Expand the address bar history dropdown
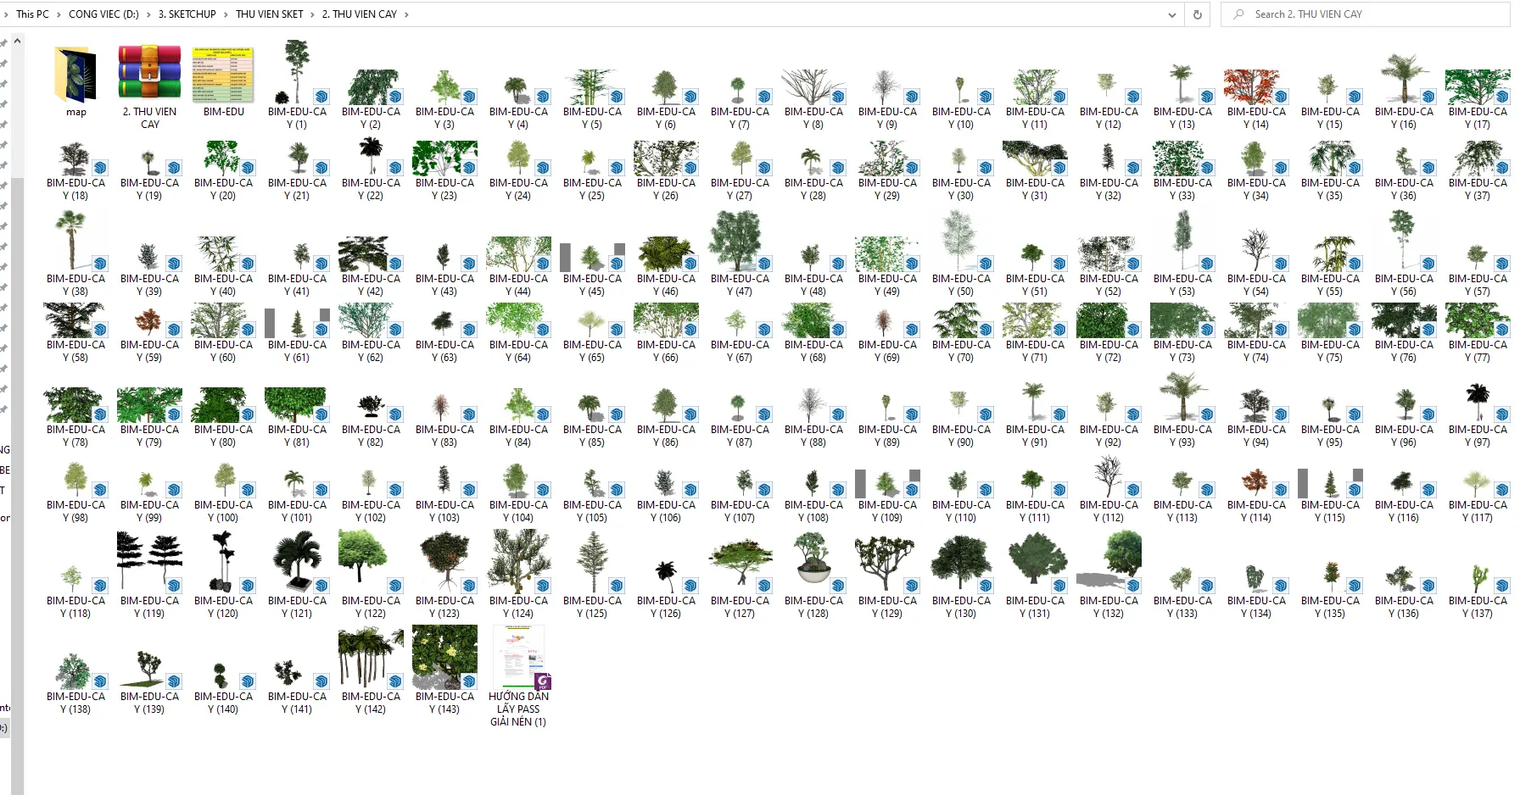1520x795 pixels. pyautogui.click(x=1172, y=14)
